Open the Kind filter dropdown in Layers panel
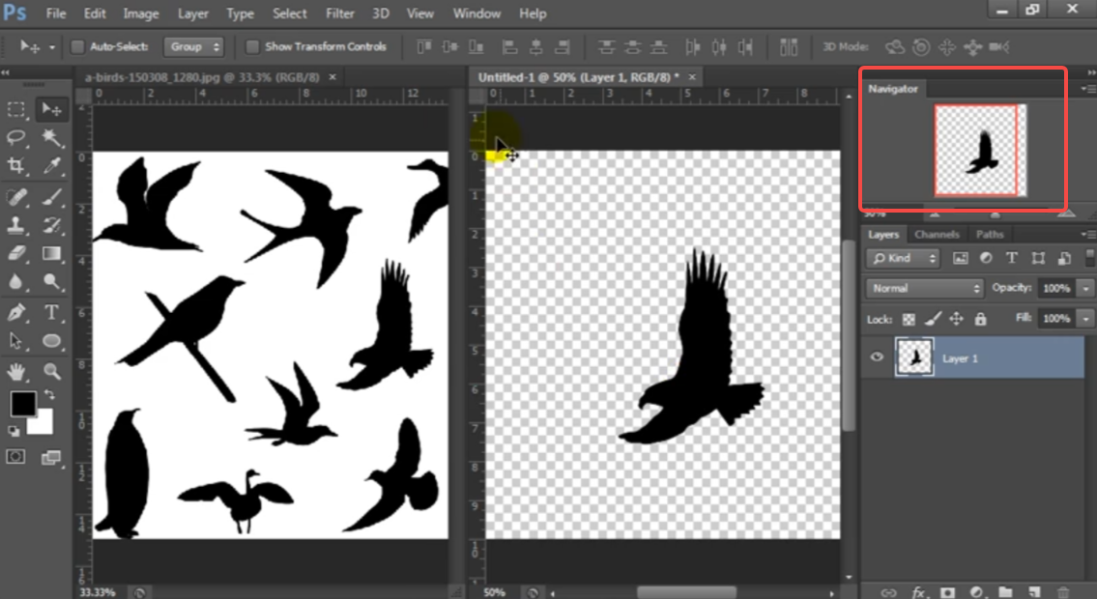Screen dimensions: 1097x599 pyautogui.click(x=902, y=258)
